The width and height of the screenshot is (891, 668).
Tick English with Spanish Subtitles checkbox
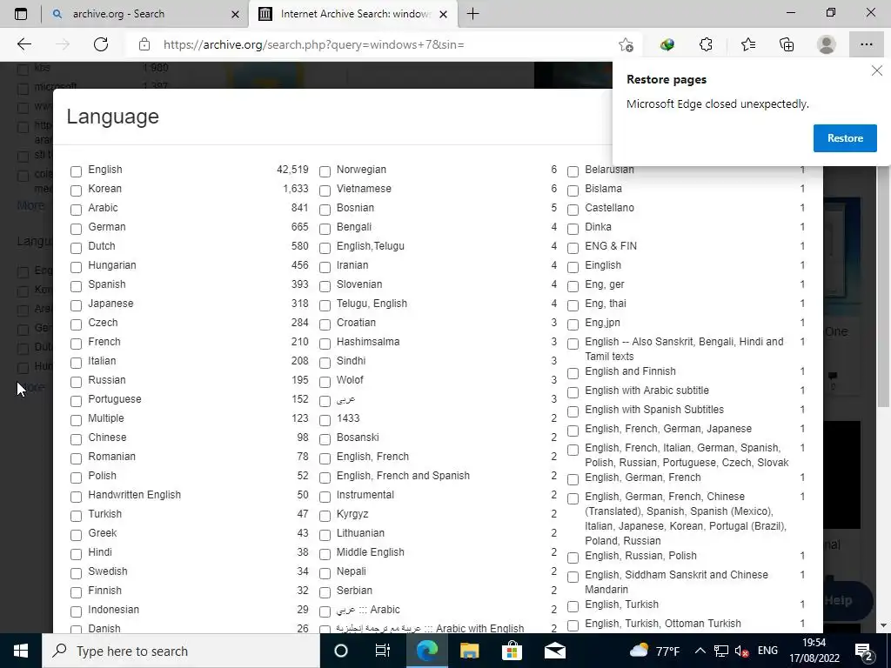click(573, 411)
